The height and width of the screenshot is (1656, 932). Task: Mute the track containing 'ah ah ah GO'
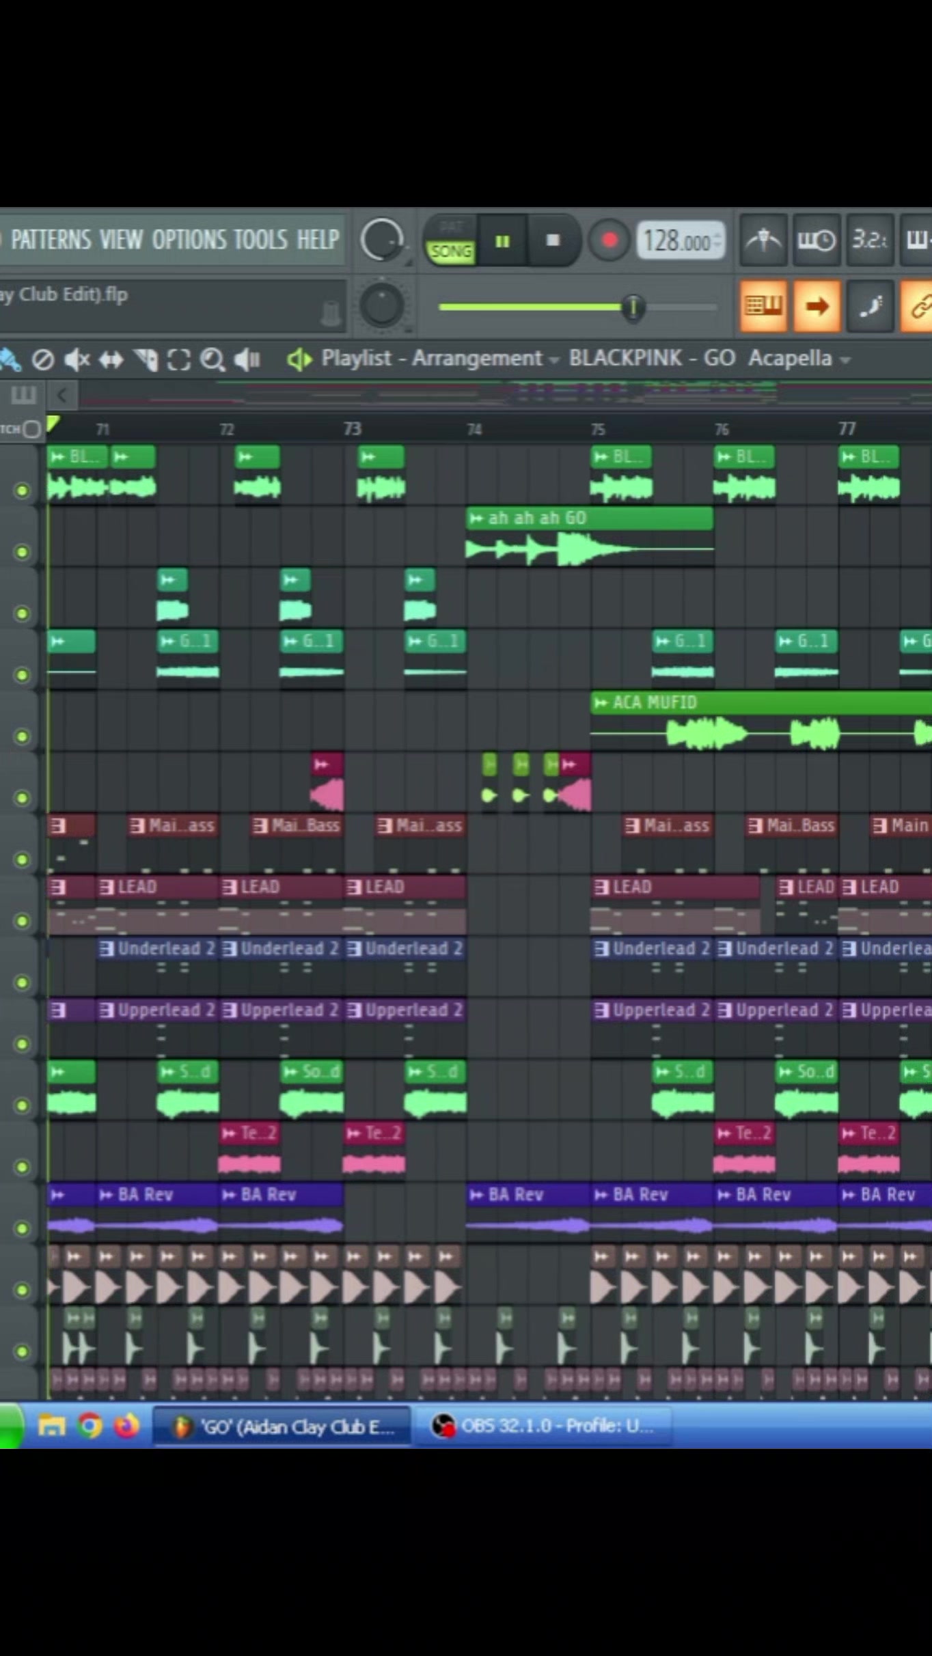(23, 551)
